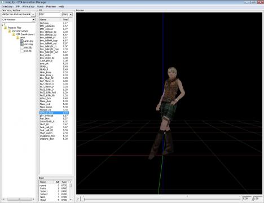Select the BMX_comeon animation

54,29
